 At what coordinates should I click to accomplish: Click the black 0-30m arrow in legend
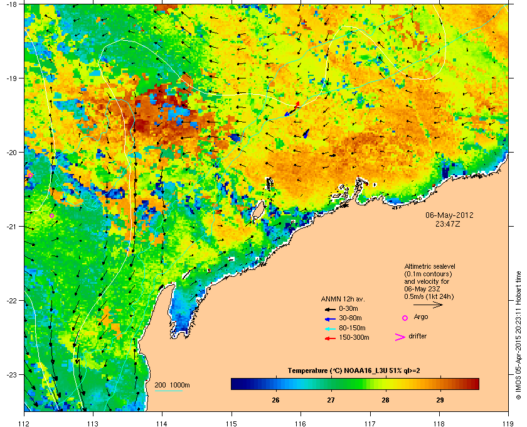click(330, 309)
